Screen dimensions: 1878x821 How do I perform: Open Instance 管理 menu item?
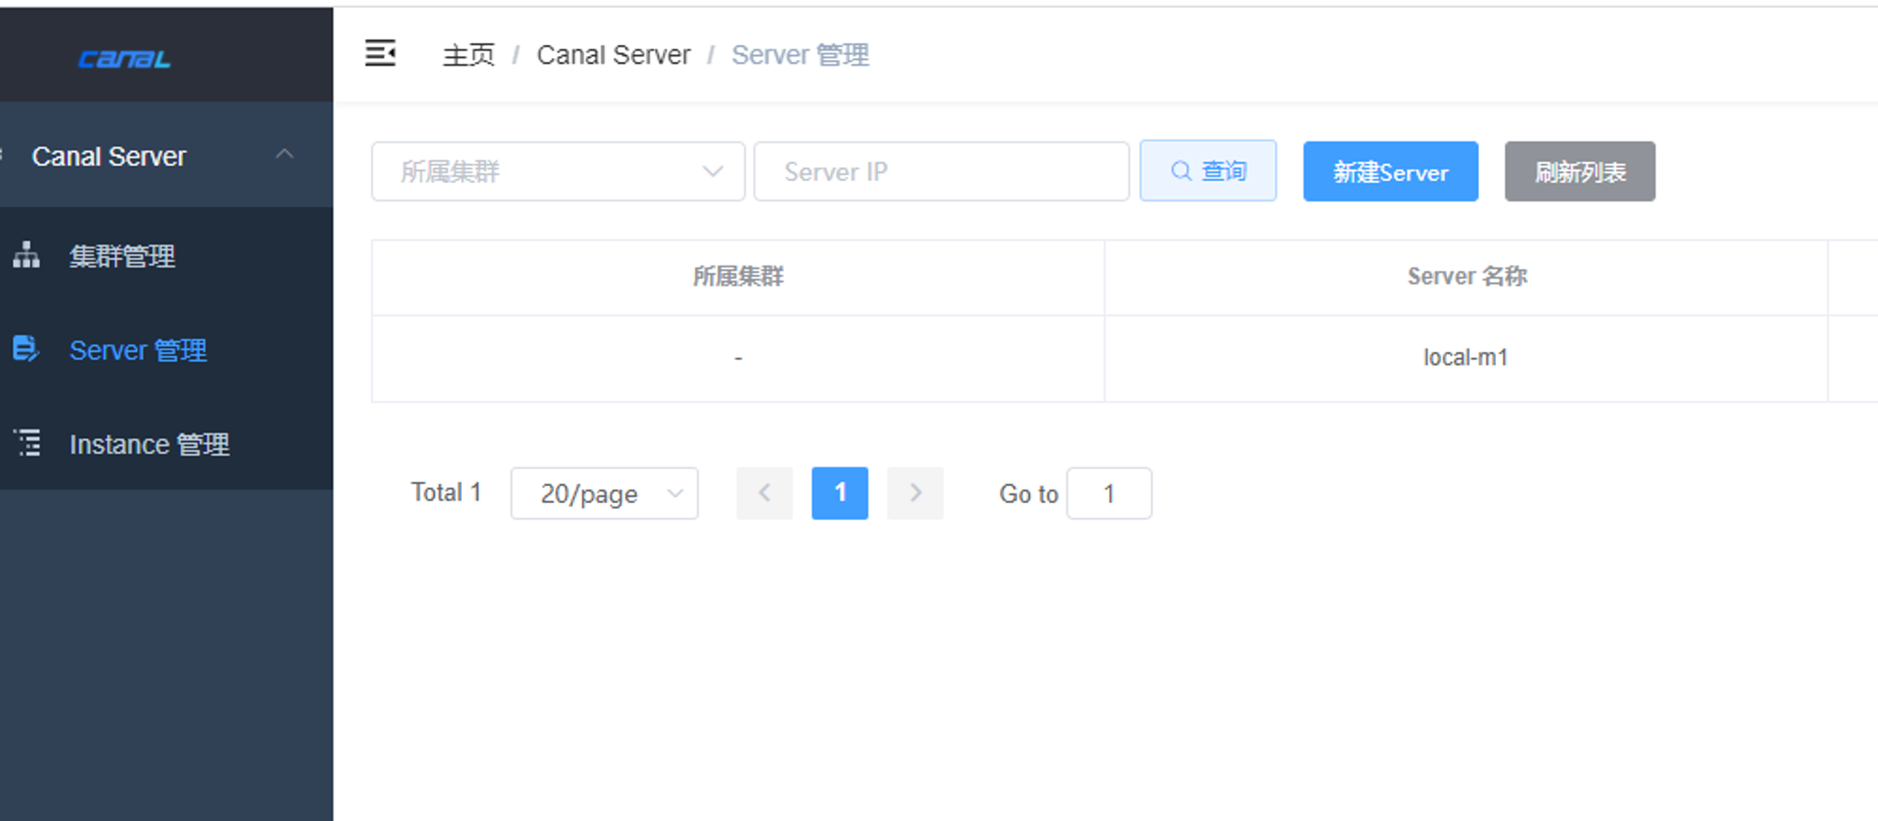(x=166, y=443)
